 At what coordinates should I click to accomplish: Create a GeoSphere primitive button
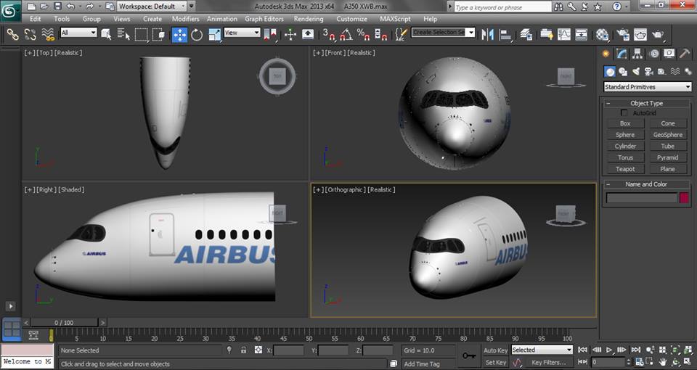(667, 135)
